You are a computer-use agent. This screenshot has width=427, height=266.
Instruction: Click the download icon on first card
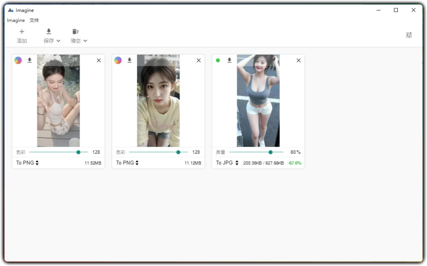[x=29, y=60]
